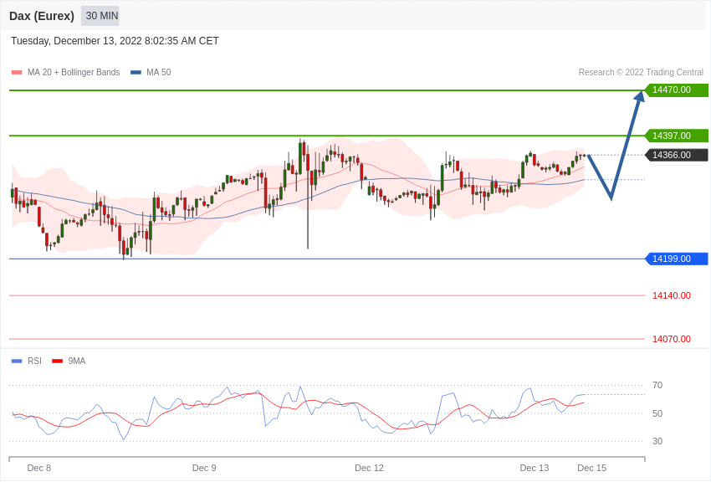Click the 9MA legend red swatch
The height and width of the screenshot is (482, 711).
pos(58,361)
